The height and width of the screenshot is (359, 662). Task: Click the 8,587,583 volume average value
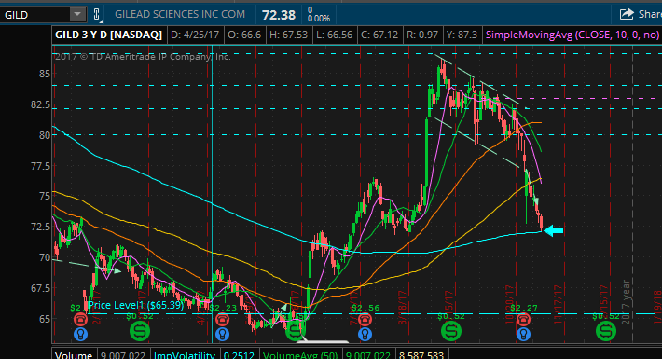(421, 355)
